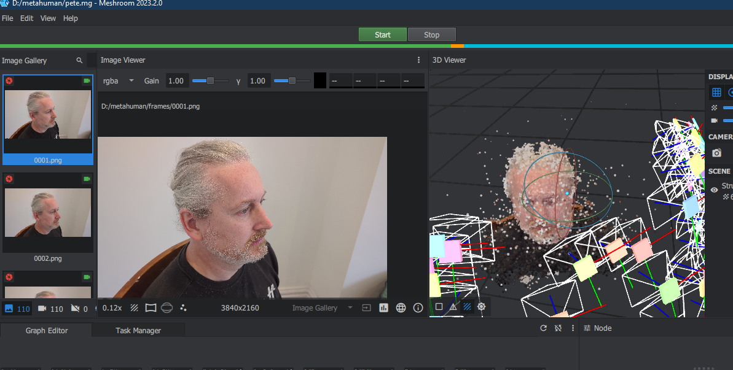Click the reconstructed cameras 110 filter
Screen dimensions: 733x370
[50, 309]
